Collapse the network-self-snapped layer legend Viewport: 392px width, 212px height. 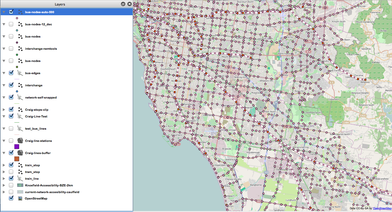tap(4, 98)
